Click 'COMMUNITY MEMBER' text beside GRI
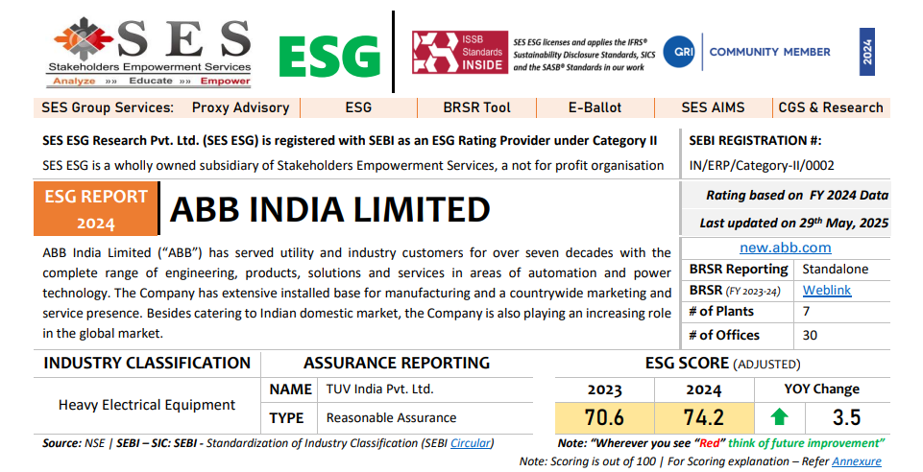The height and width of the screenshot is (472, 923). click(x=770, y=52)
